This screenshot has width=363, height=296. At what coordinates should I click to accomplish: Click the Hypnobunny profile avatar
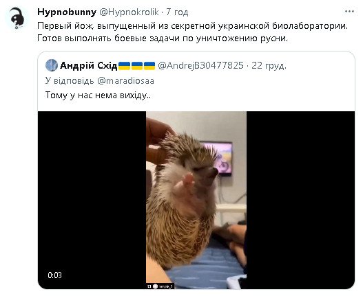pos(18,18)
